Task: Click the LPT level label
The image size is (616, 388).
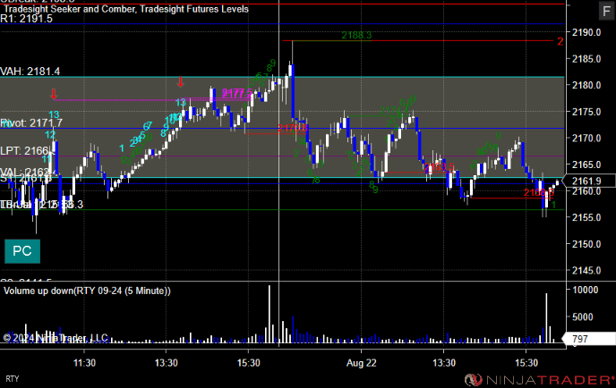Action: pyautogui.click(x=26, y=151)
